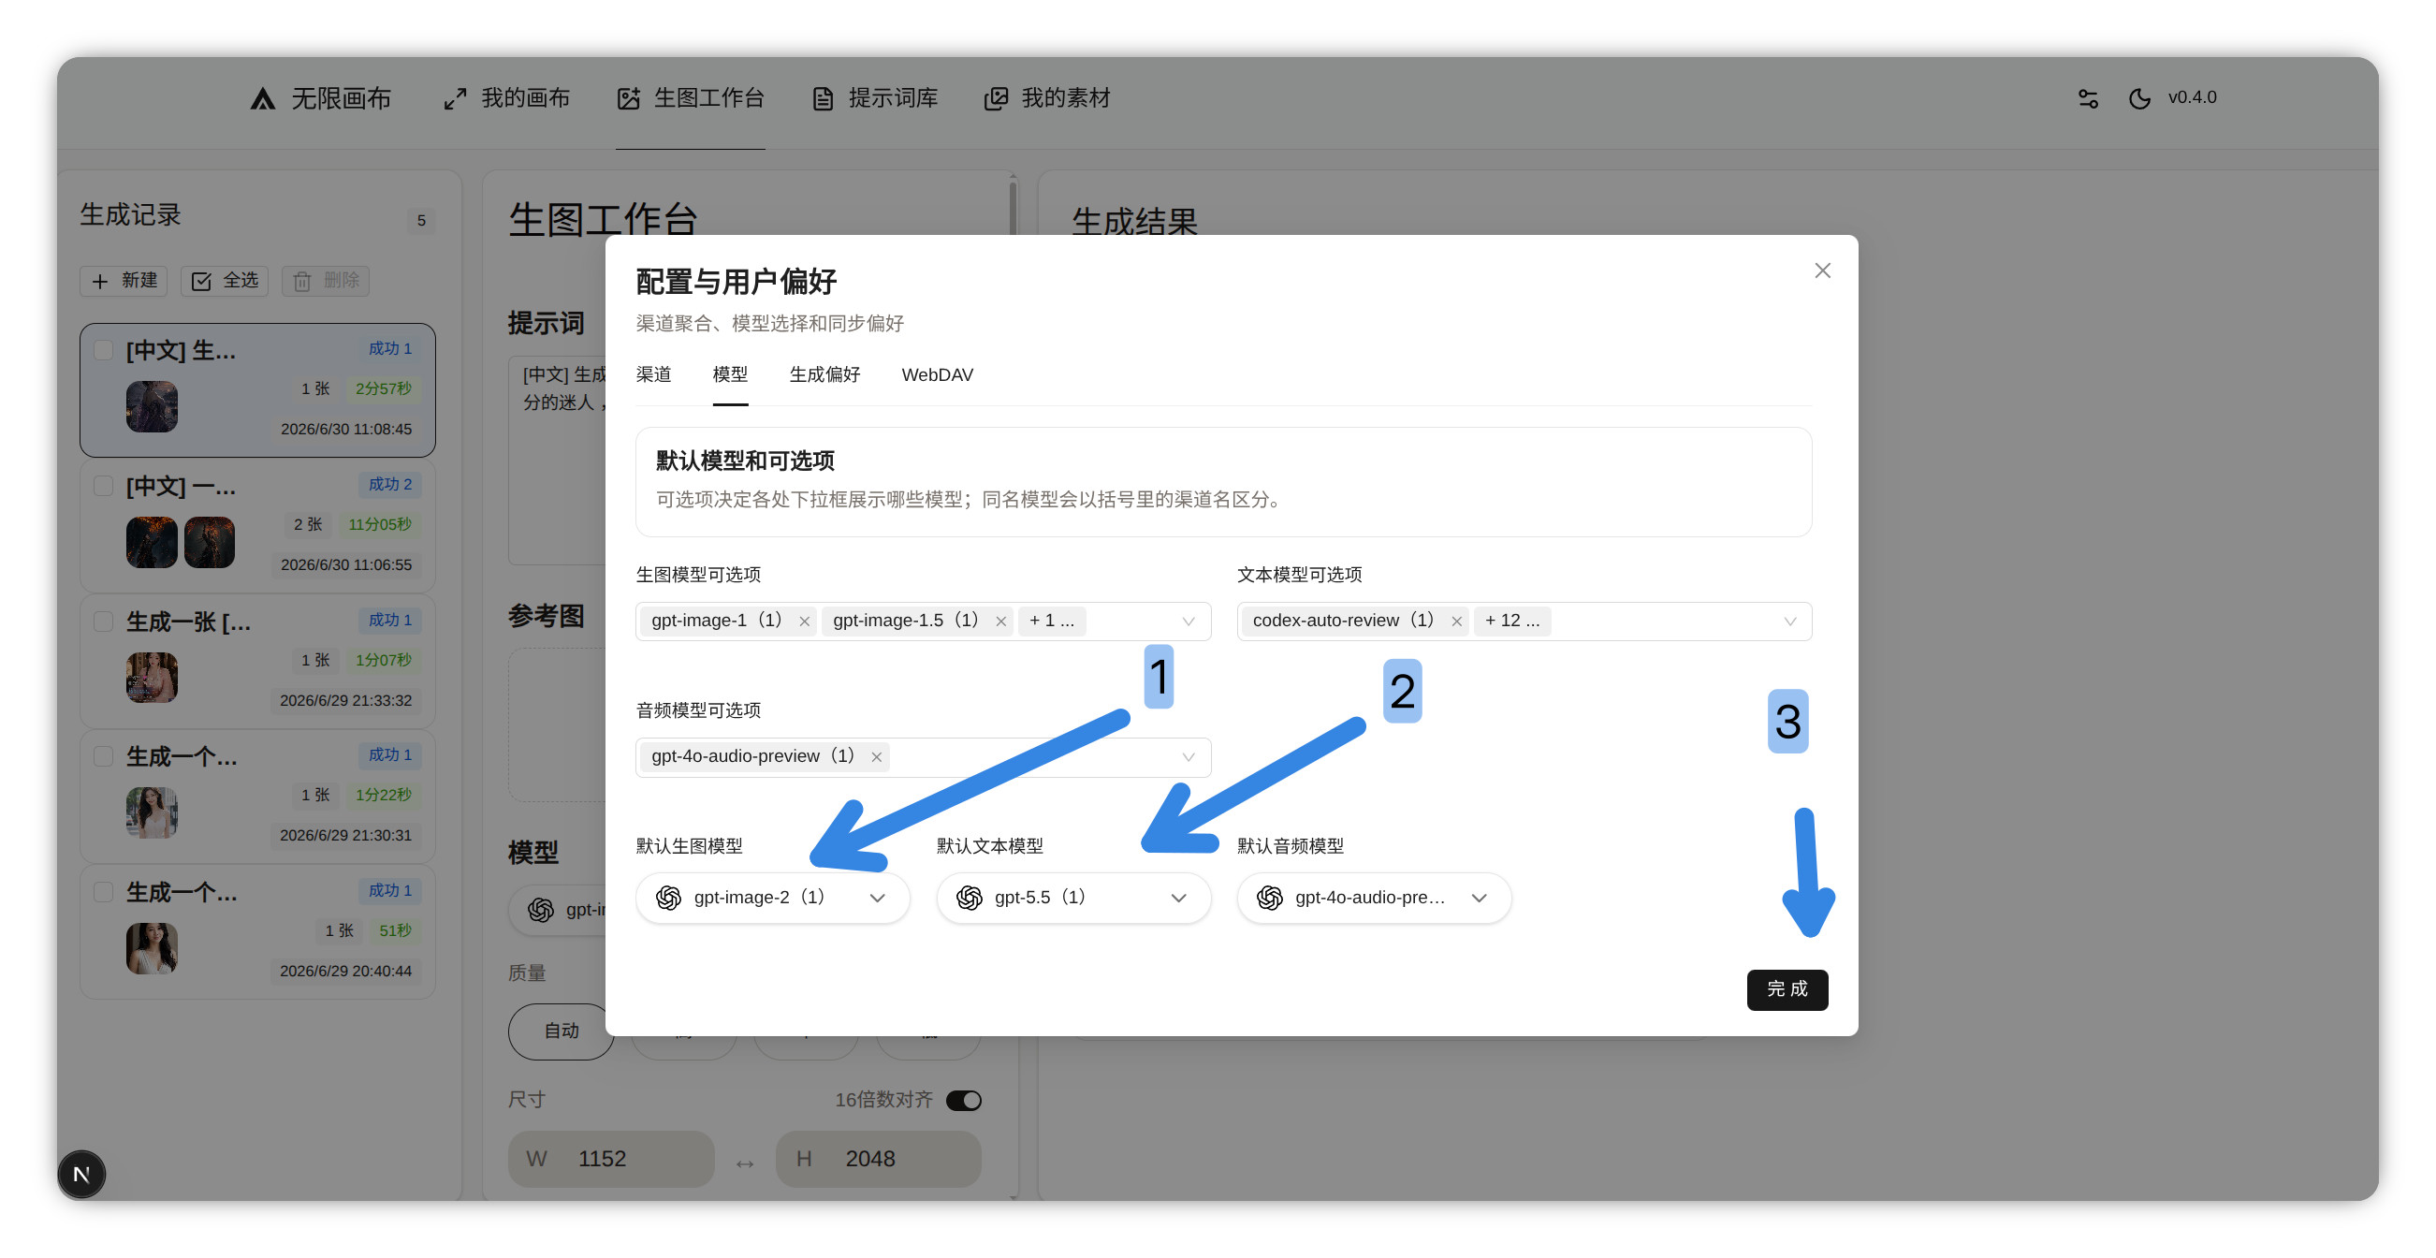Click the 提示词 text area in workbench
2436x1258 pixels.
click(x=558, y=460)
